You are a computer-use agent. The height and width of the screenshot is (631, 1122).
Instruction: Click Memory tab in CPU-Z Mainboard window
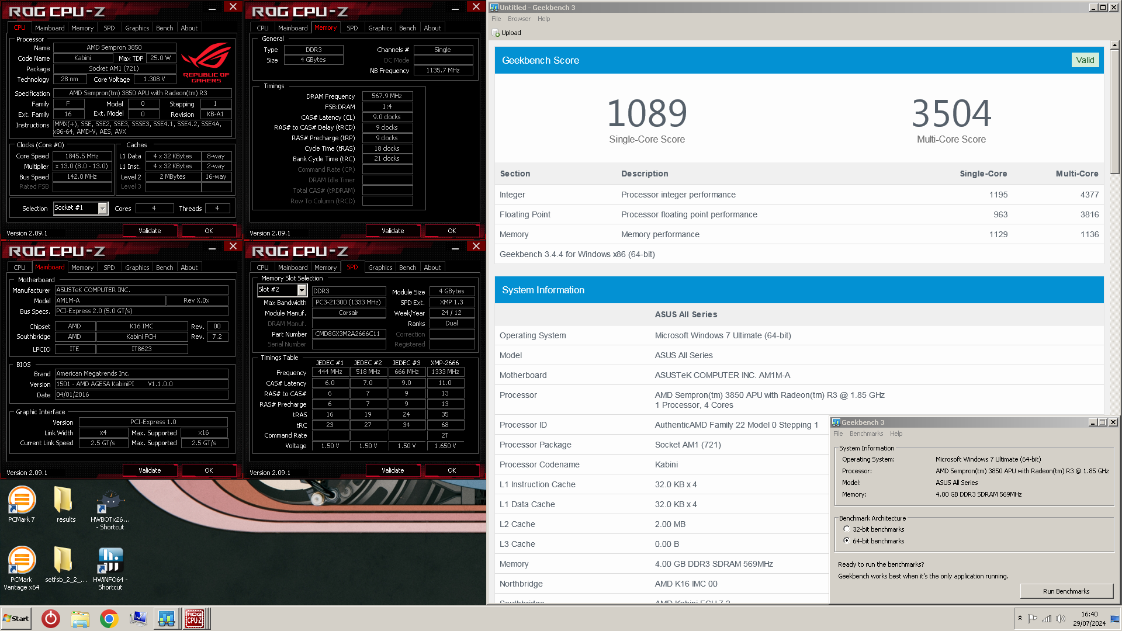82,268
